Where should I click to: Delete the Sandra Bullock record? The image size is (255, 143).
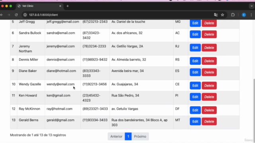tap(209, 35)
